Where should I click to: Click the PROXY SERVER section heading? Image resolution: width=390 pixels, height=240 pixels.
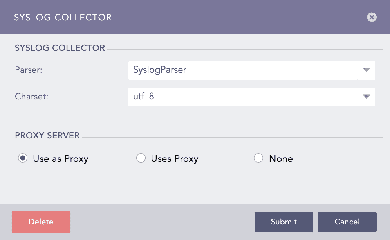tap(47, 136)
